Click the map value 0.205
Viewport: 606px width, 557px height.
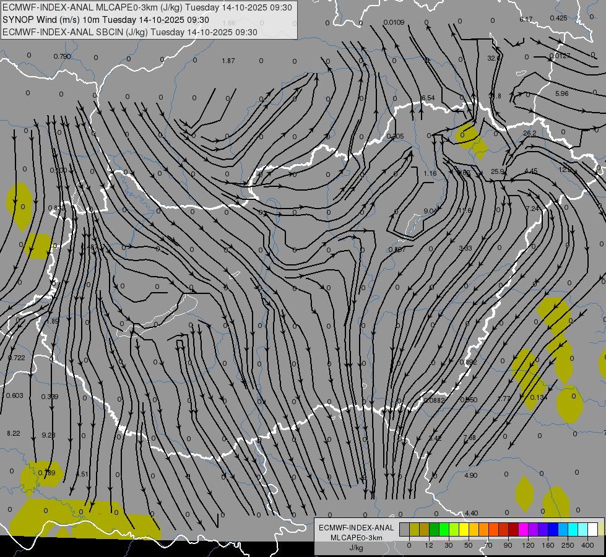coord(396,136)
